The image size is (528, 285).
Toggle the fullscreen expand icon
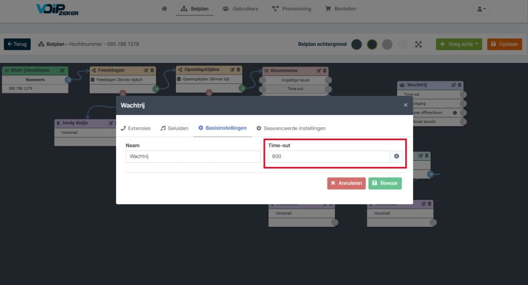coord(418,44)
